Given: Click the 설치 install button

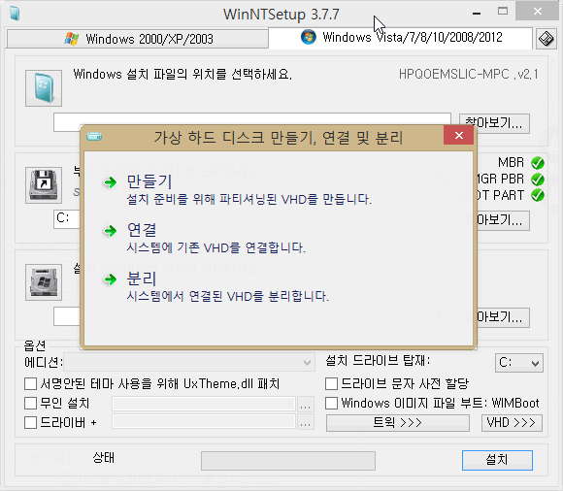Looking at the screenshot, I should point(497,460).
